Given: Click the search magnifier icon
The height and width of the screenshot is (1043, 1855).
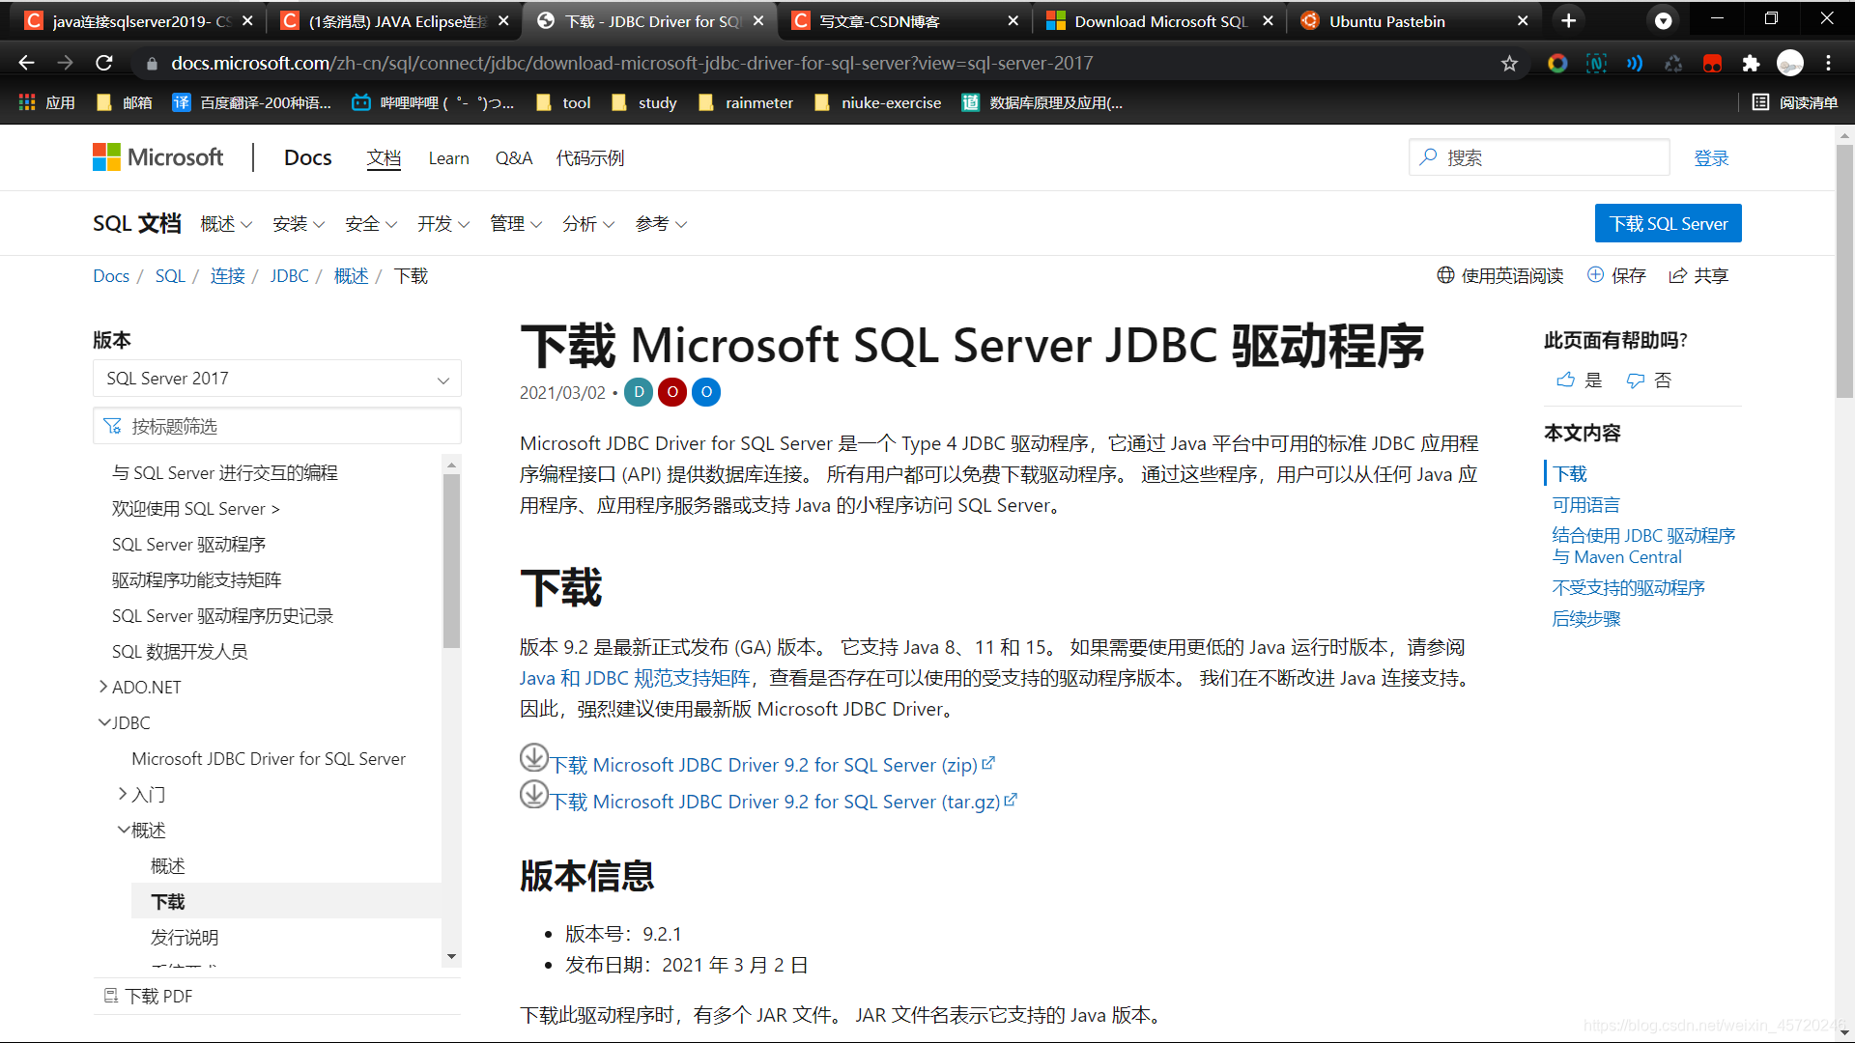Looking at the screenshot, I should point(1428,157).
